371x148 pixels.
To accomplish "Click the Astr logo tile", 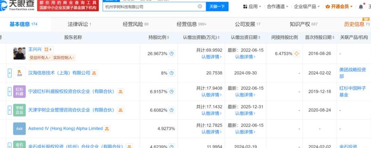I will [x=19, y=129].
